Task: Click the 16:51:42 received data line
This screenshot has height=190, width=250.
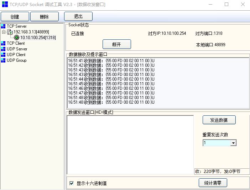Action: point(111,65)
